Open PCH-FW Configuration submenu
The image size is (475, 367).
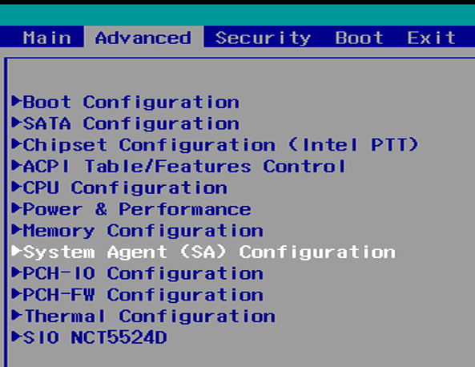pyautogui.click(x=143, y=295)
